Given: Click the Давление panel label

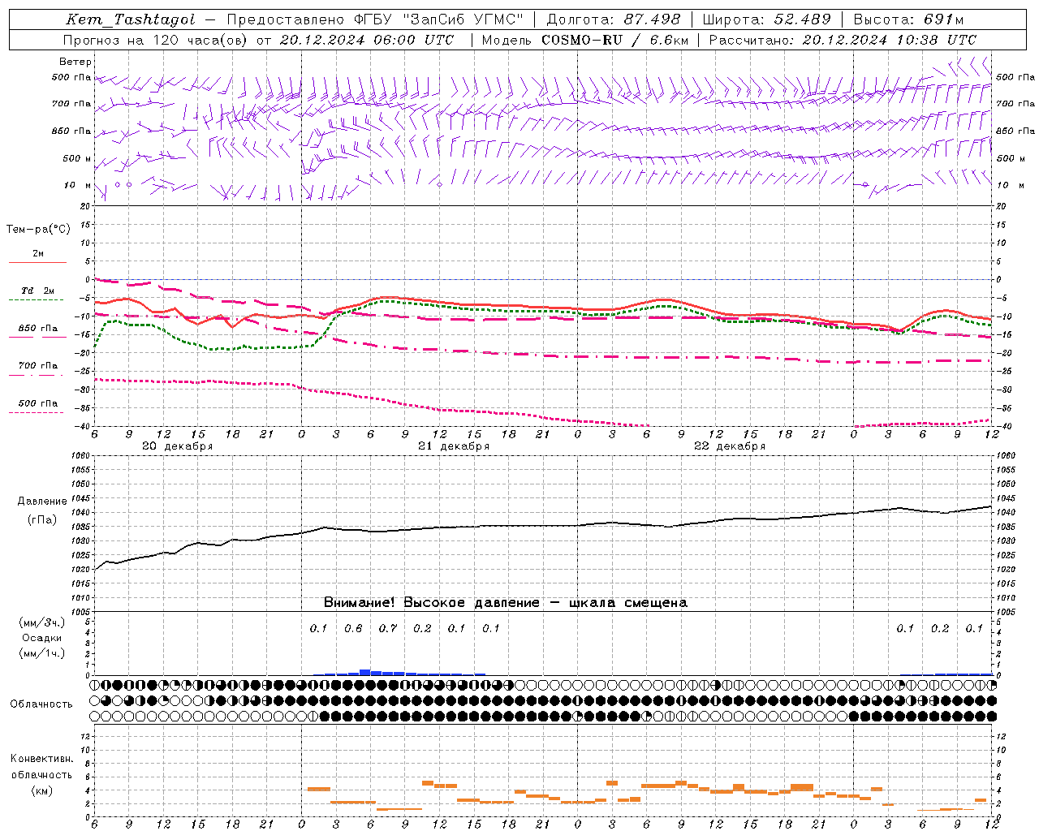Looking at the screenshot, I should [x=42, y=502].
